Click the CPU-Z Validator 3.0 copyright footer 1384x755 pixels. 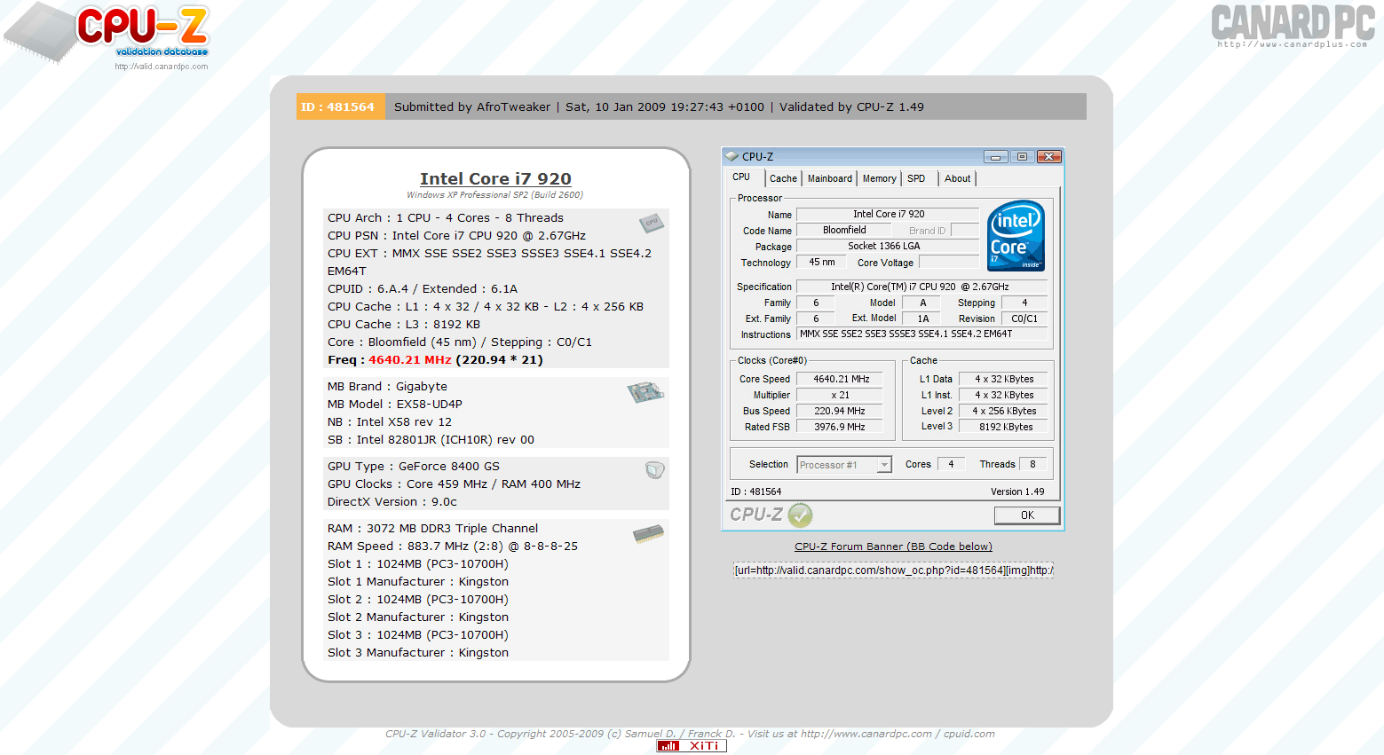pyautogui.click(x=690, y=734)
